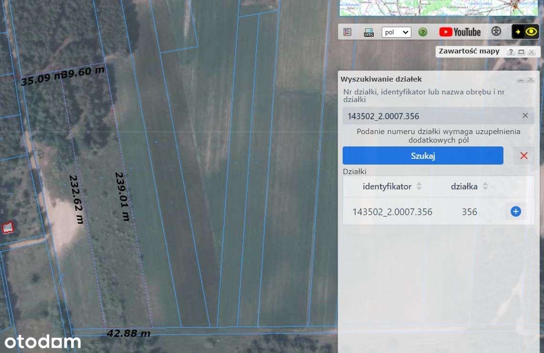Add parcel 356 with blue plus button
Screen dimensions: 544x353
[515, 211]
